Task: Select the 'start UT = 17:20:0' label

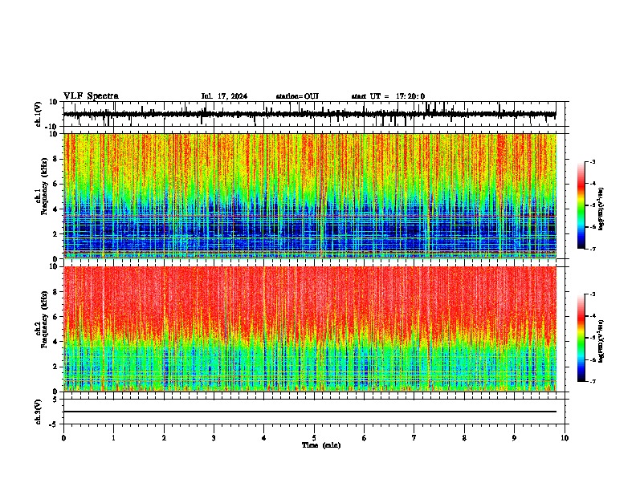Action: click(x=388, y=96)
